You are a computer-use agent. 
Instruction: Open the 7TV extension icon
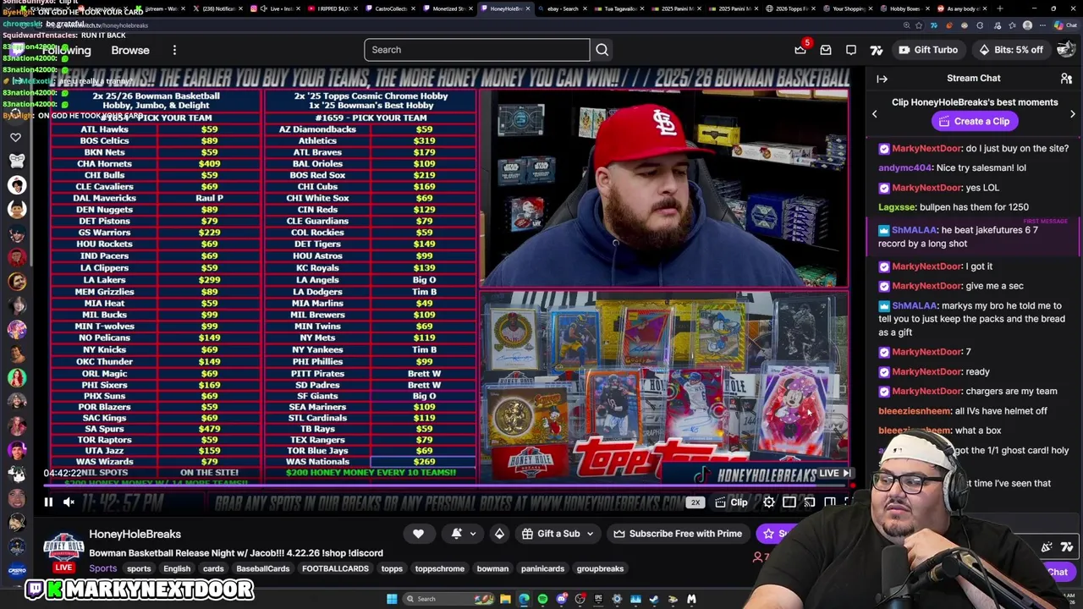(x=877, y=50)
